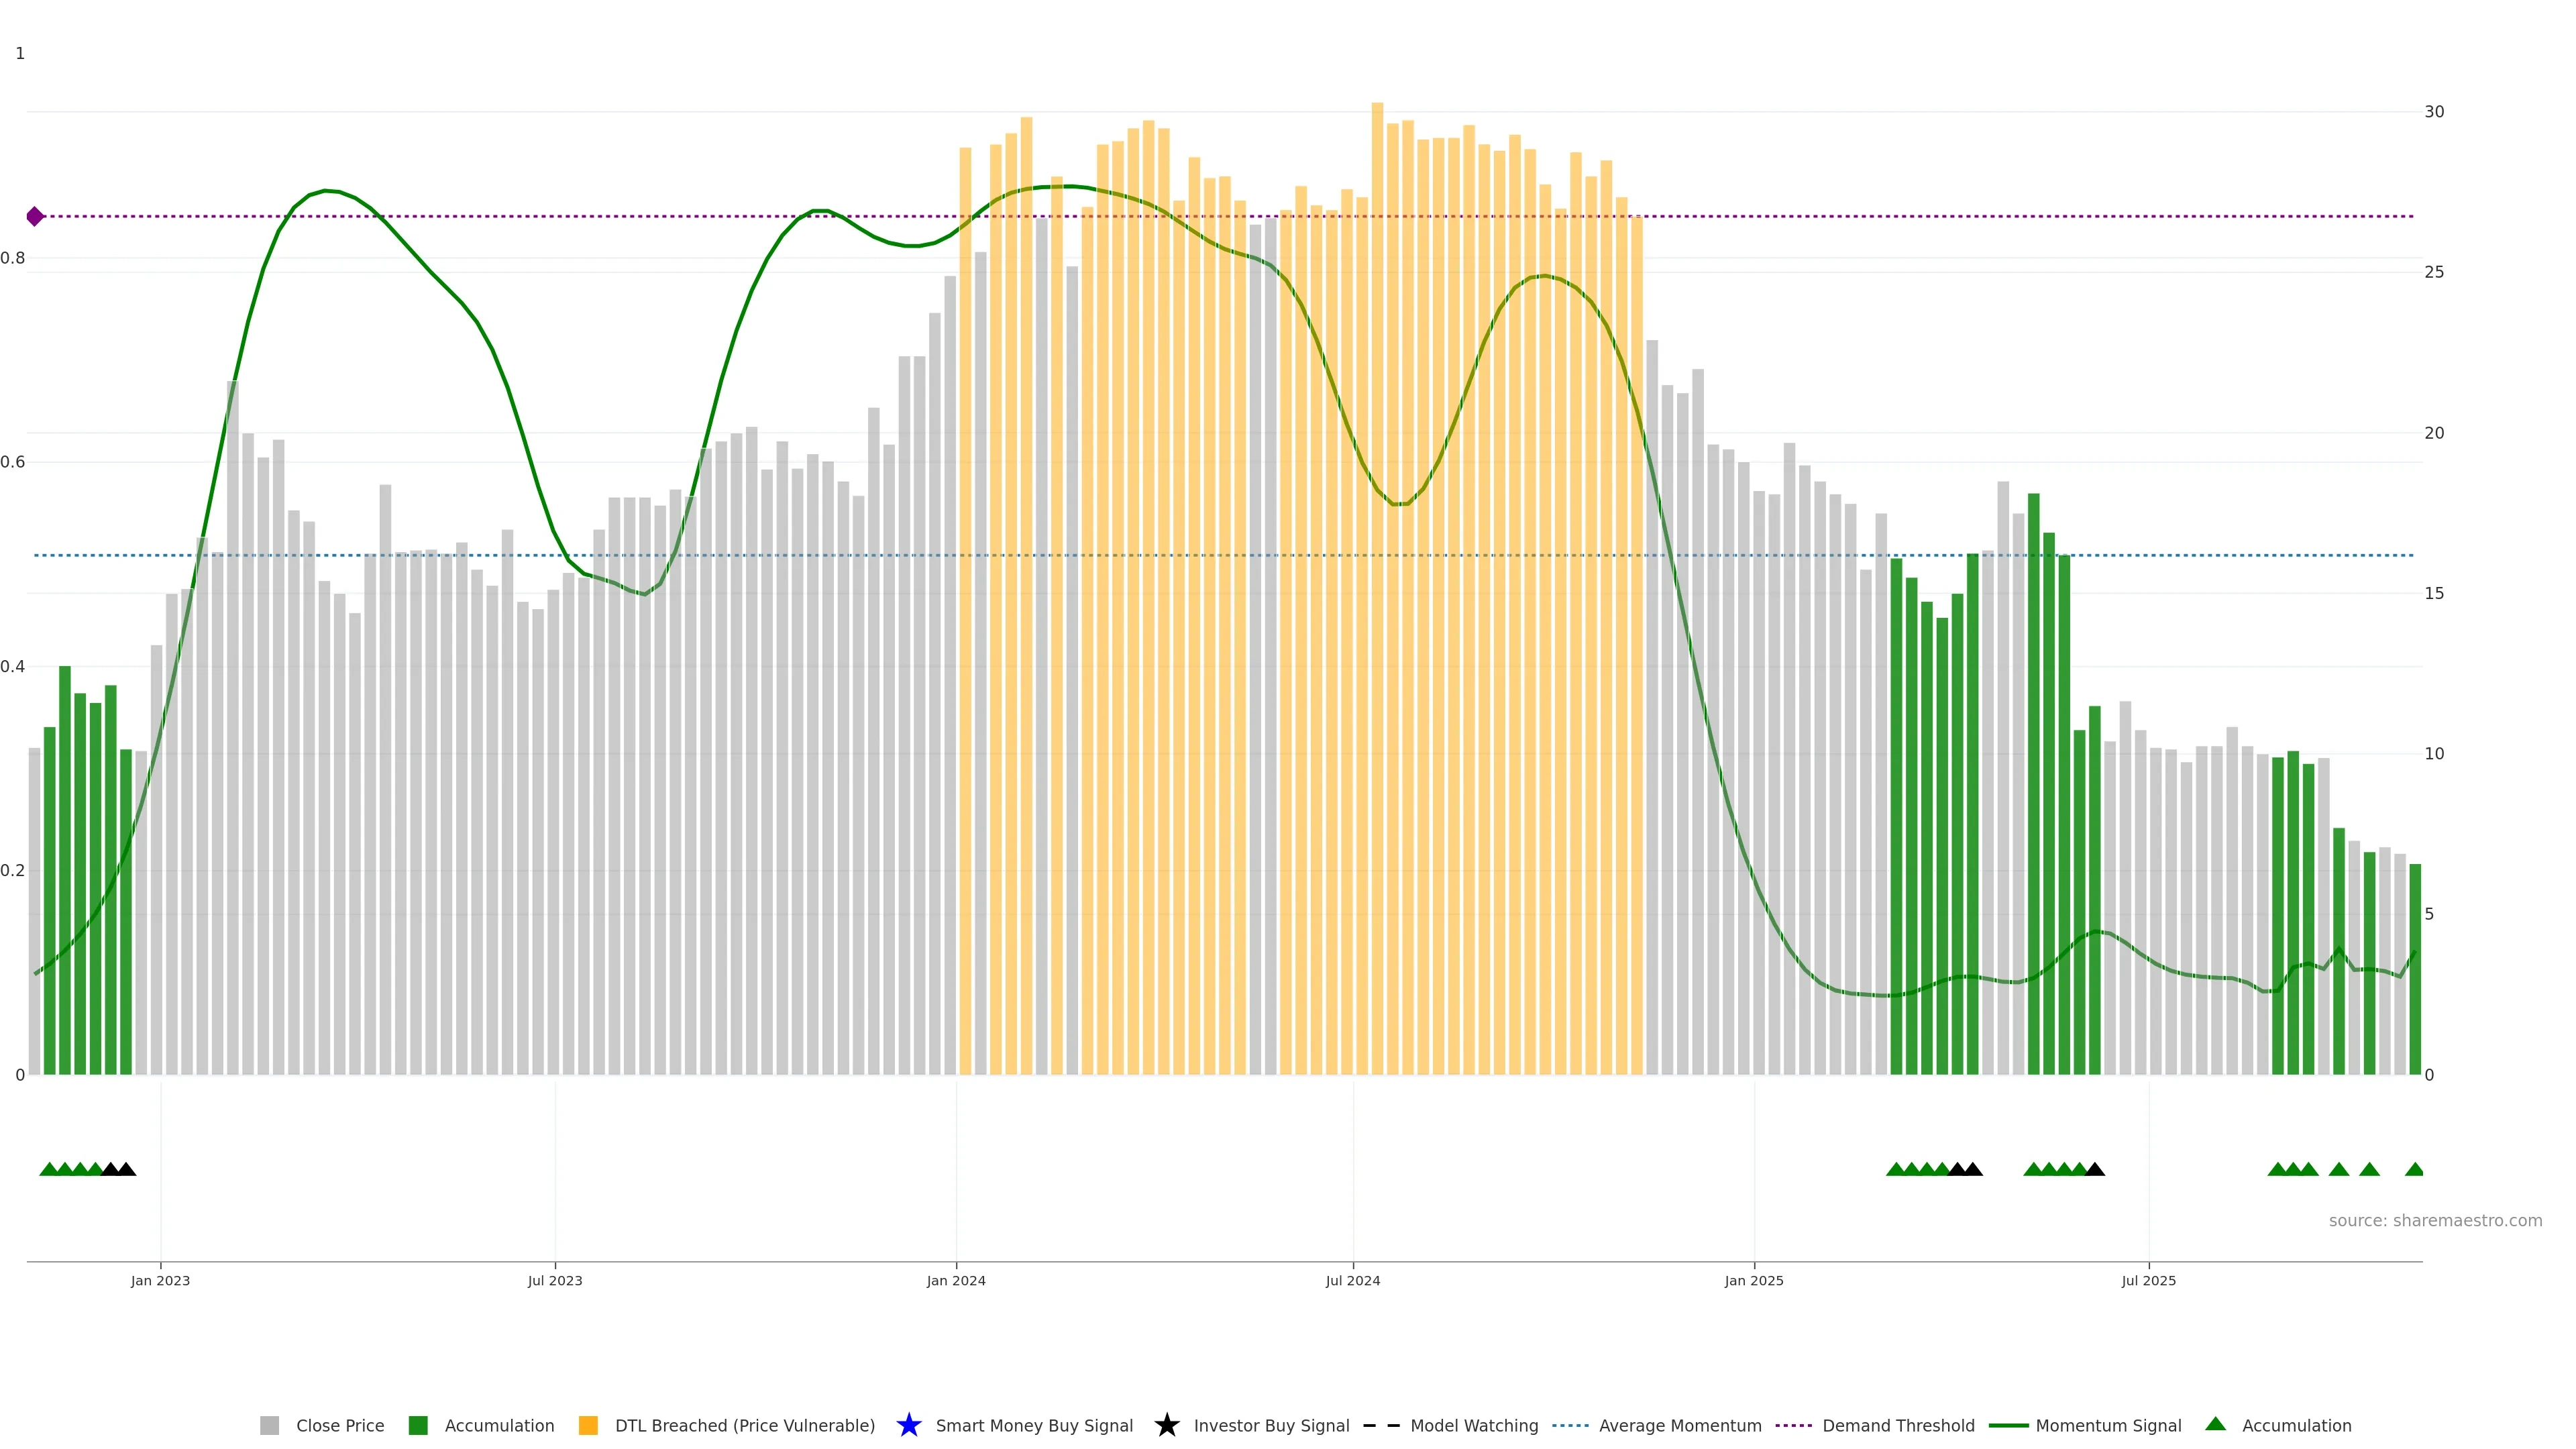Image resolution: width=2576 pixels, height=1449 pixels.
Task: Click the Jan 2023 axis label
Action: click(x=160, y=1280)
